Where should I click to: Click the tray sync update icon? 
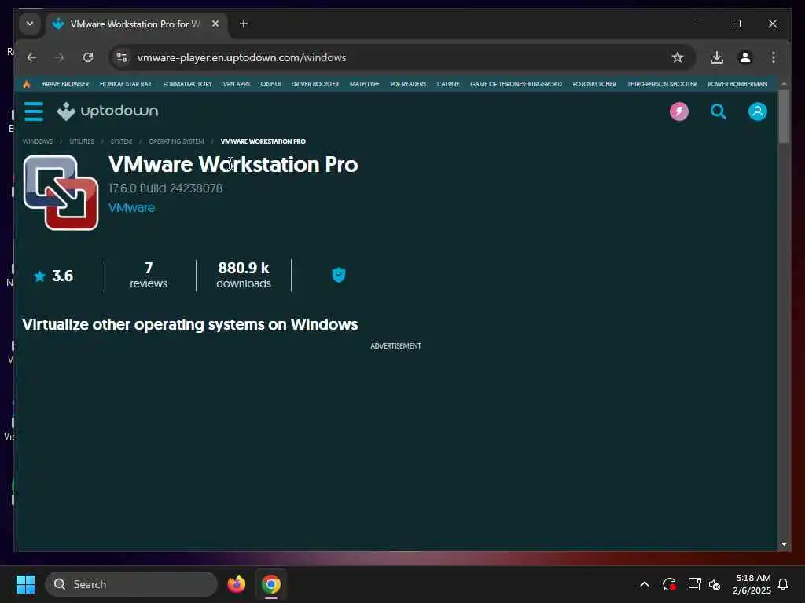coord(670,584)
